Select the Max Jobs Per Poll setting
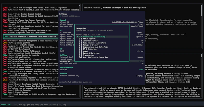Image resolution: width=204 pixels, height=107 pixels. (x=102, y=63)
